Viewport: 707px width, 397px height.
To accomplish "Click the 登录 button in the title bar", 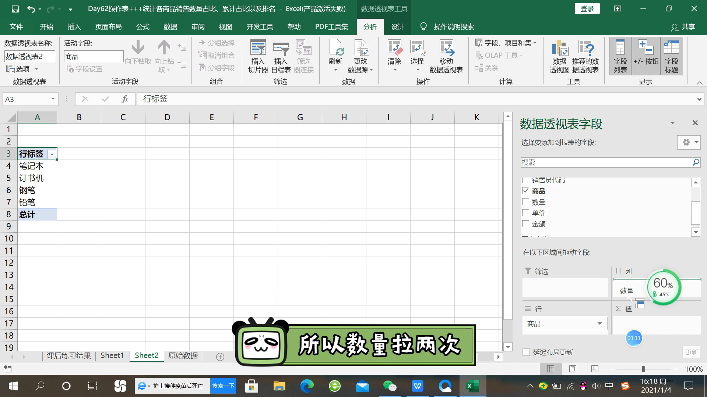I will (x=587, y=8).
